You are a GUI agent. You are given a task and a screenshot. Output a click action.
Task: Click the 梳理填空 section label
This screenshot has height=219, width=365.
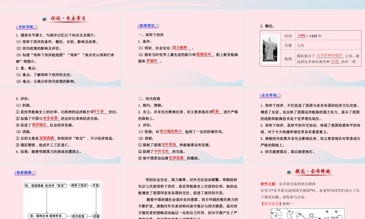147,26
